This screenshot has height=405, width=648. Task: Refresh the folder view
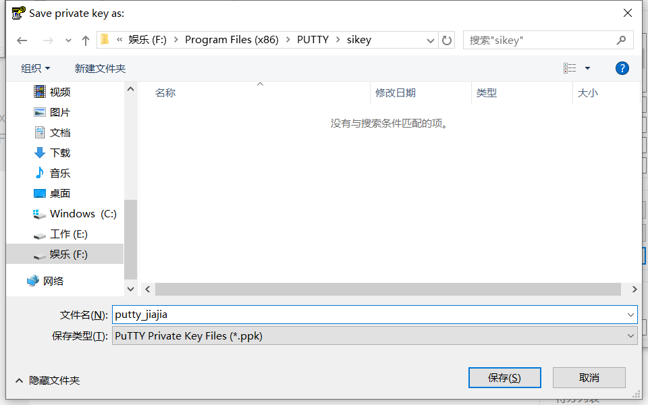coord(447,40)
